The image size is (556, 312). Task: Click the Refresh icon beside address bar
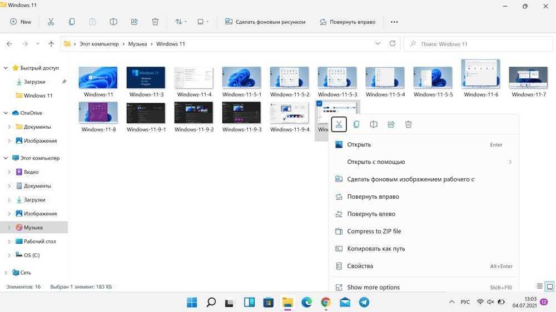tap(393, 43)
